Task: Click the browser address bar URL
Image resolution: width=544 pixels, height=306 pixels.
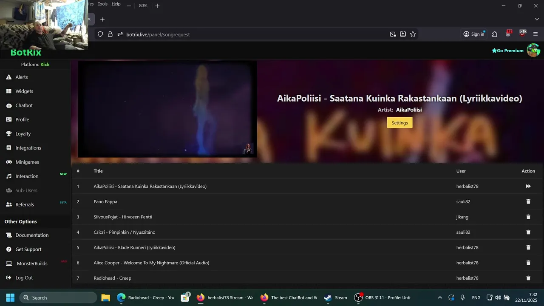Action: point(158,34)
